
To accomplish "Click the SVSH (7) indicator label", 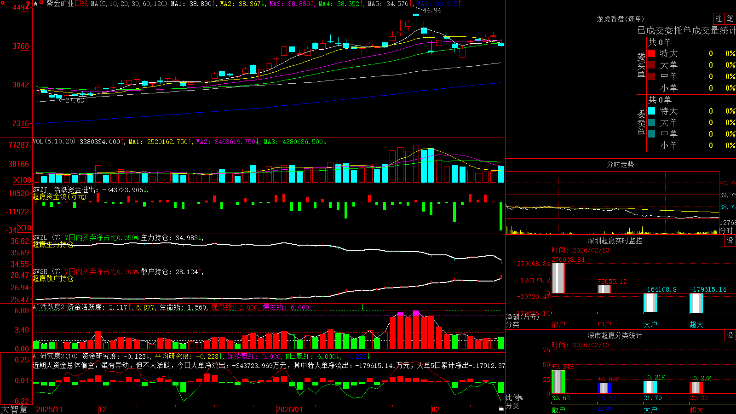I will (x=46, y=272).
